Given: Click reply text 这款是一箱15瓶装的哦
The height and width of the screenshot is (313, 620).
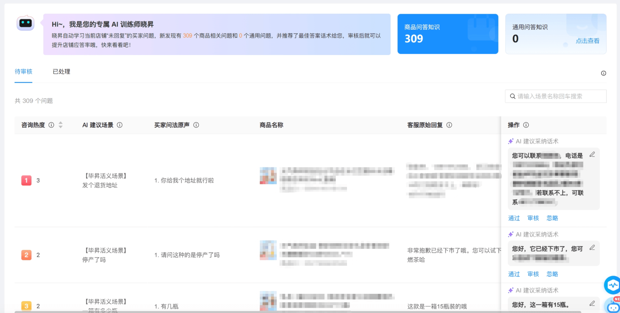Looking at the screenshot, I should 437,306.
